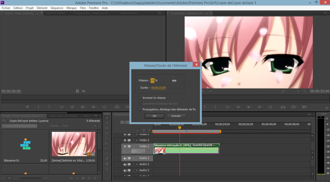Click OK in speed/duration dialog

[154, 116]
